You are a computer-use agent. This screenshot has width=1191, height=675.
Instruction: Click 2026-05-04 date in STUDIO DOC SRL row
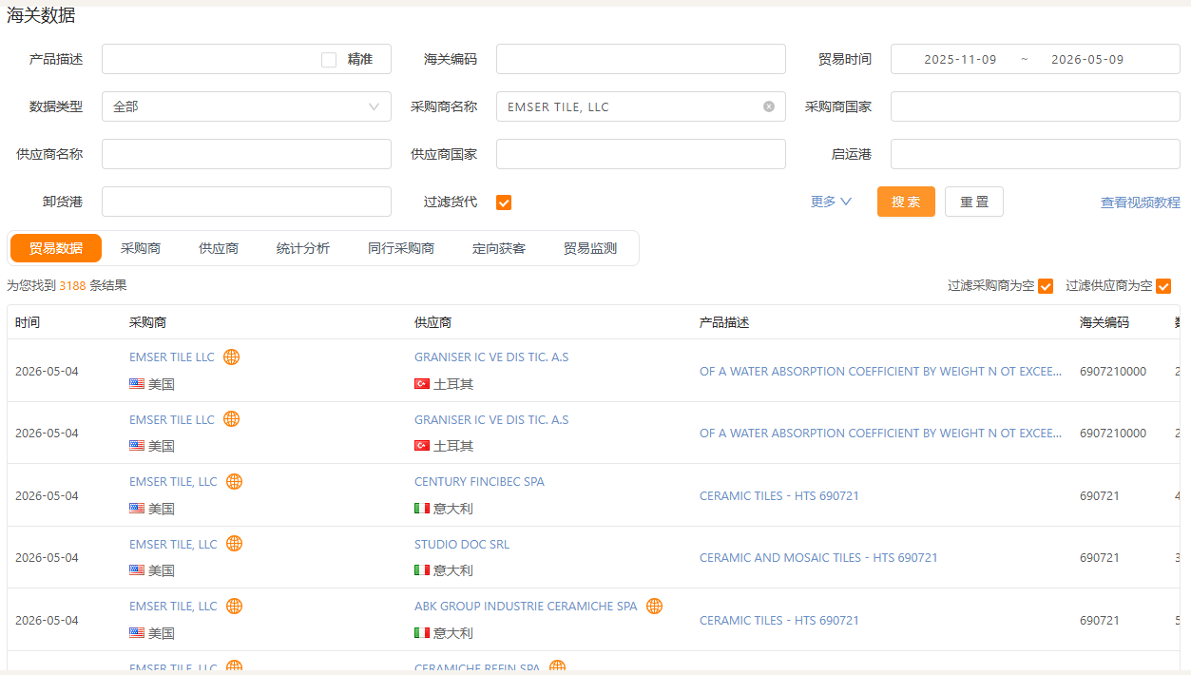(47, 558)
